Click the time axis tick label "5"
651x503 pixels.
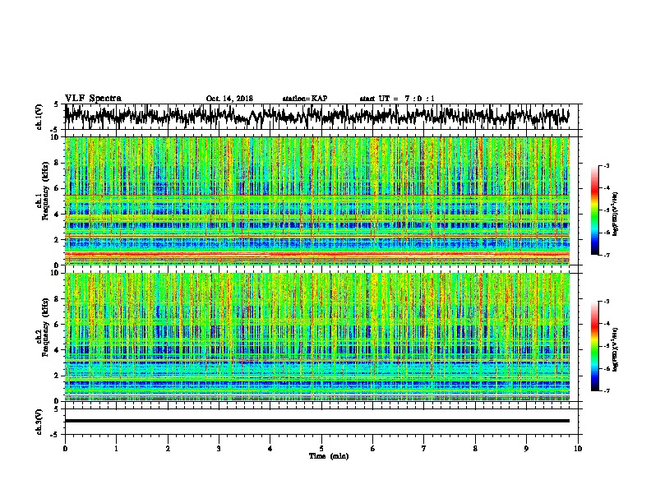pos(321,449)
